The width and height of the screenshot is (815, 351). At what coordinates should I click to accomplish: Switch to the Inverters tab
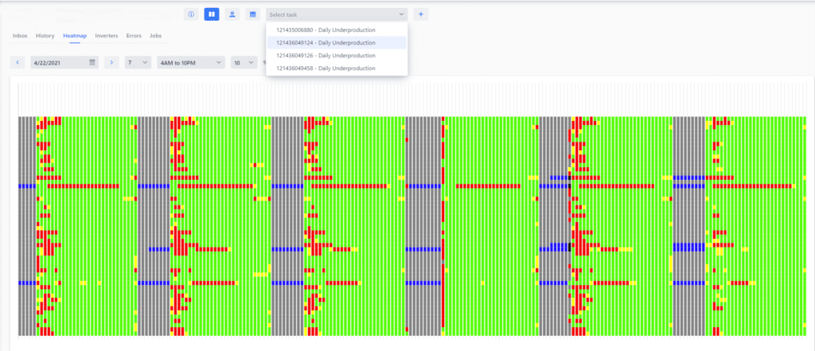(107, 36)
